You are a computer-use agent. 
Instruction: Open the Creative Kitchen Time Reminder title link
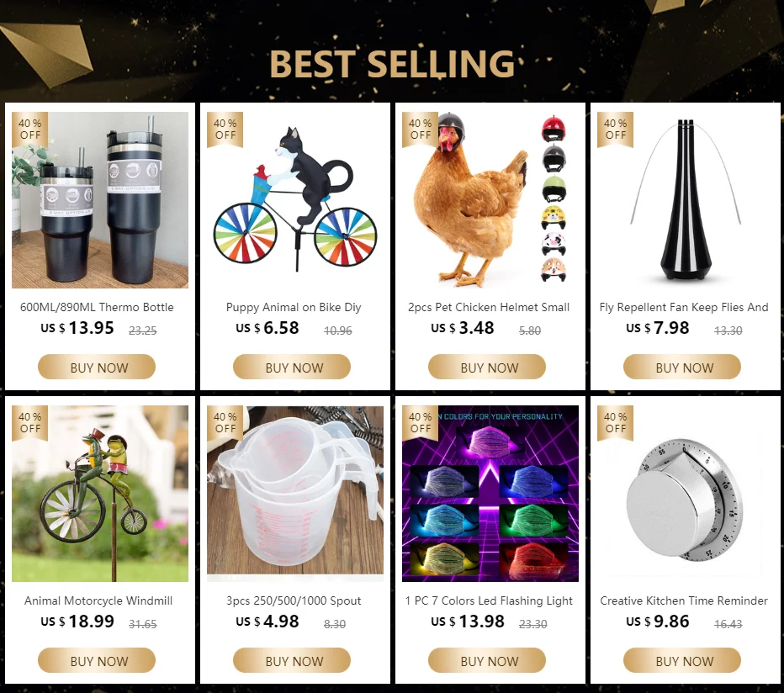pyautogui.click(x=684, y=600)
